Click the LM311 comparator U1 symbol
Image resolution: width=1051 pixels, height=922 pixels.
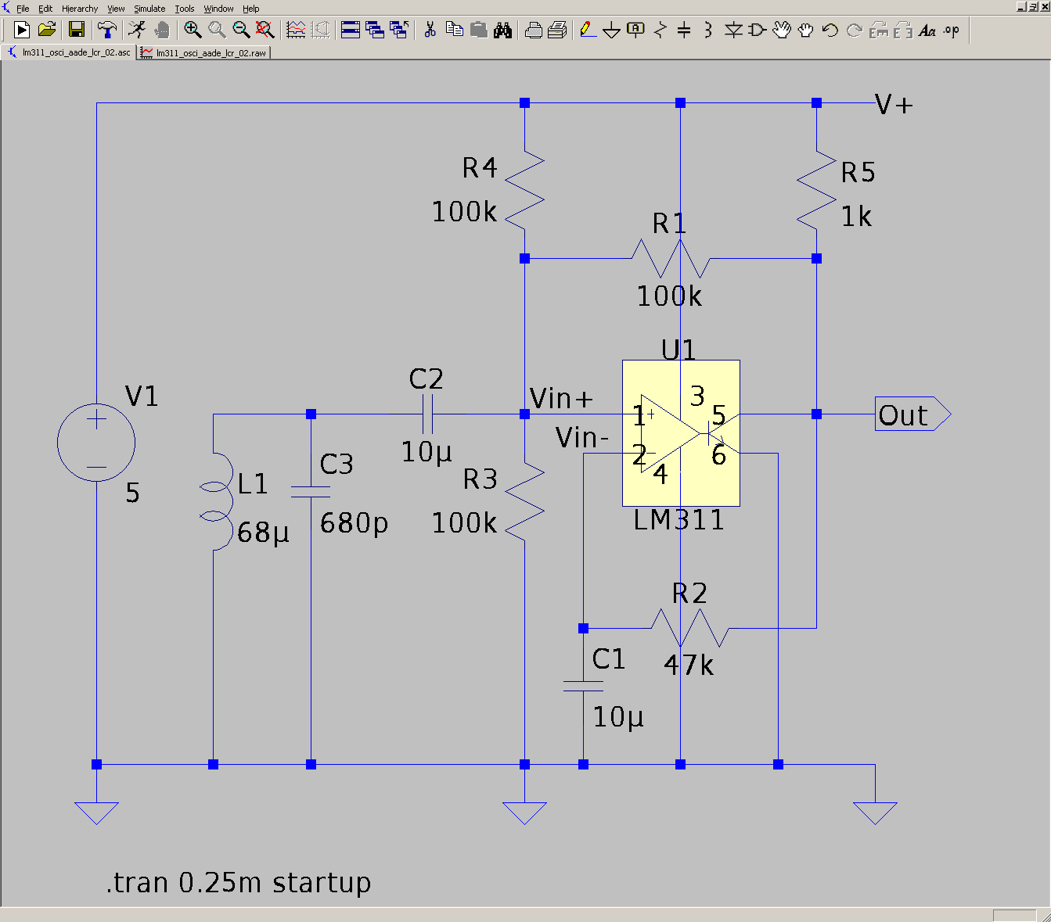point(681,433)
